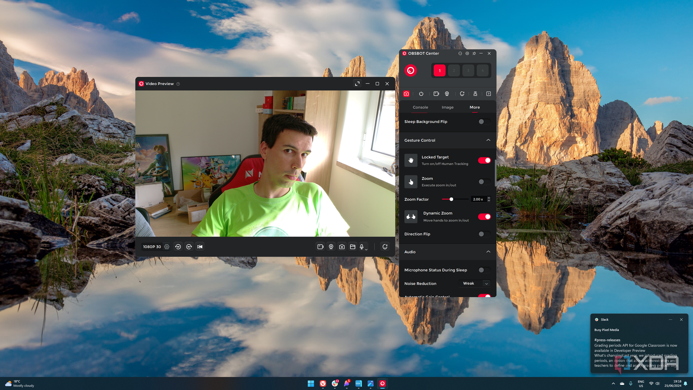Screen dimensions: 693x390
Task: Click the mirror flip icon in Video Preview
Action: point(200,247)
